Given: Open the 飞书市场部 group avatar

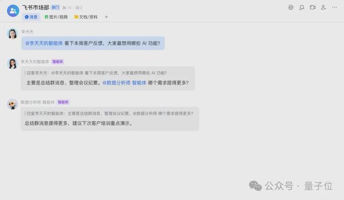Looking at the screenshot, I should 13,10.
